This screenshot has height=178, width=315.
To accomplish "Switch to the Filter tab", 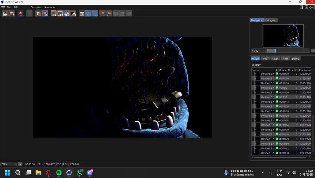I will click(285, 59).
